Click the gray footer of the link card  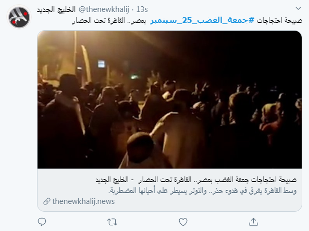click(x=169, y=190)
